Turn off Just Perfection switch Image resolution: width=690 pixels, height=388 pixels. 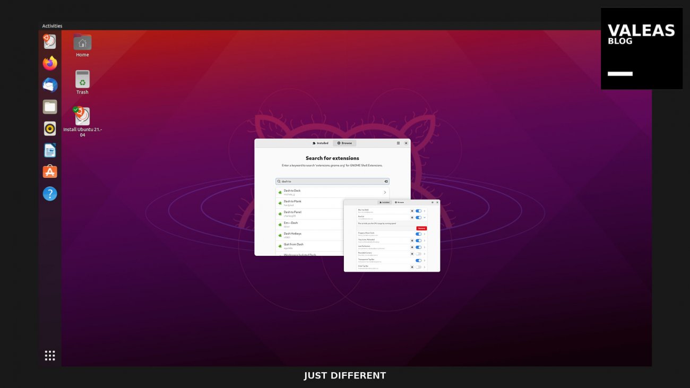419,247
